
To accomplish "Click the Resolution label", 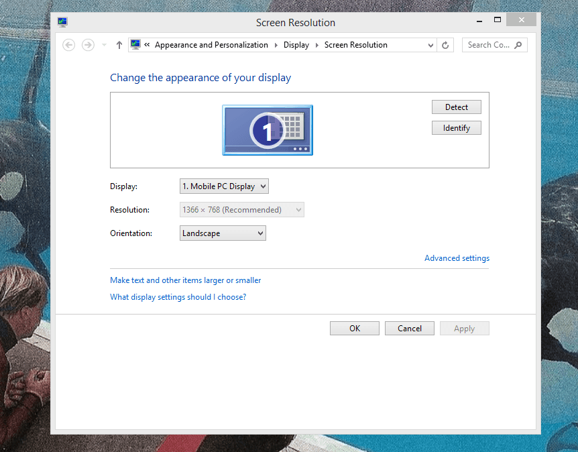I will pos(130,210).
